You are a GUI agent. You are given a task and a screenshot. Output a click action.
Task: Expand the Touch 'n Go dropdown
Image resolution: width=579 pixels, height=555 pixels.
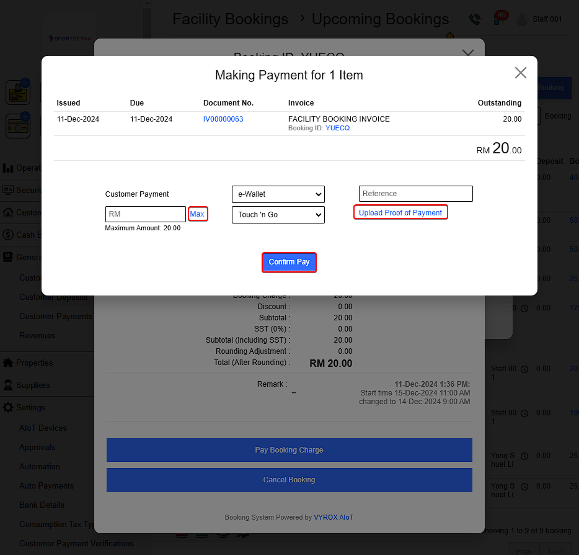(278, 215)
